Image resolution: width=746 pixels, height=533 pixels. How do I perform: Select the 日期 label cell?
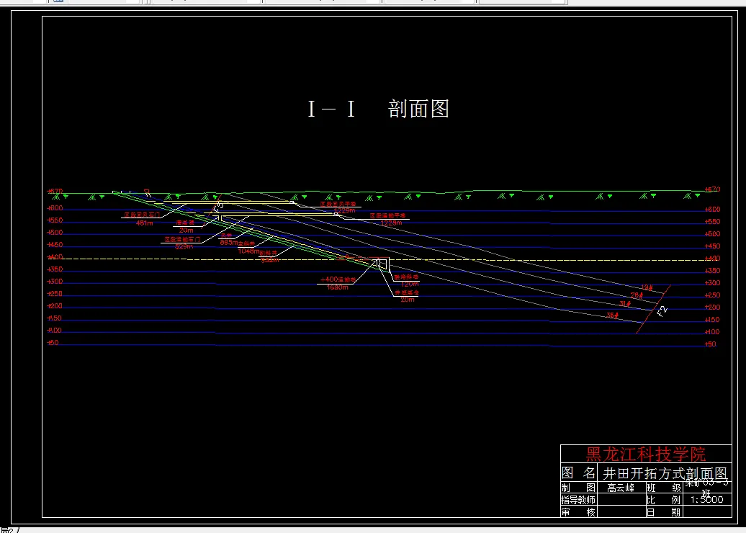(664, 512)
